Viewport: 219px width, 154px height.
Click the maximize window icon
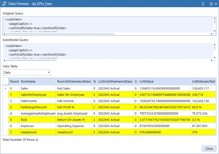tap(211, 4)
